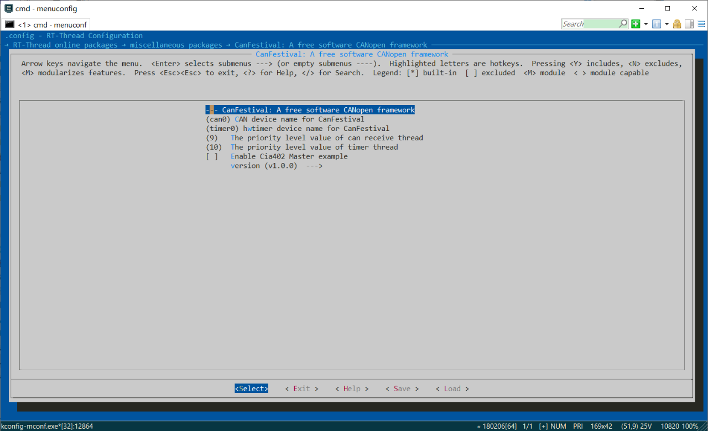The height and width of the screenshot is (431, 708).
Task: Toggle 'Enable Cia402 Master example' checkbox
Action: click(x=212, y=156)
